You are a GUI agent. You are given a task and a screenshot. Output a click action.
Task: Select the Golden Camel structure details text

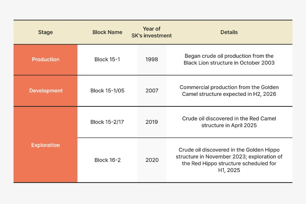pos(229,91)
